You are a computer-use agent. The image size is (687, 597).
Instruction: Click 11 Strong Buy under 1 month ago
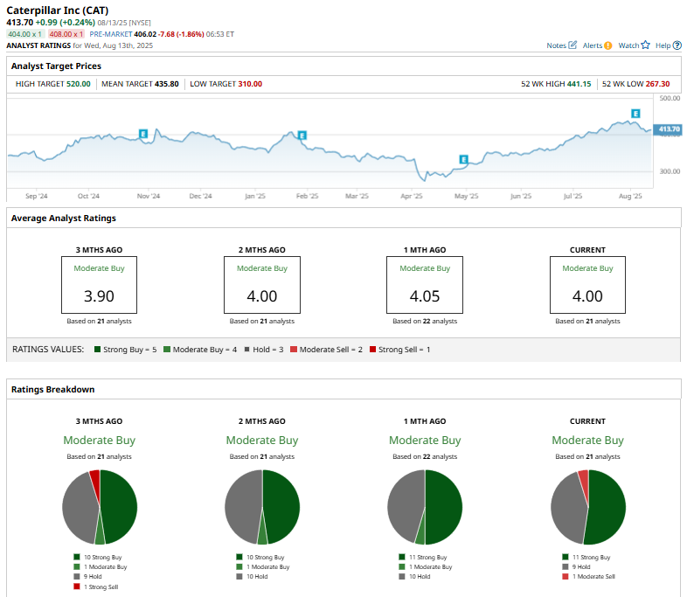coord(423,557)
